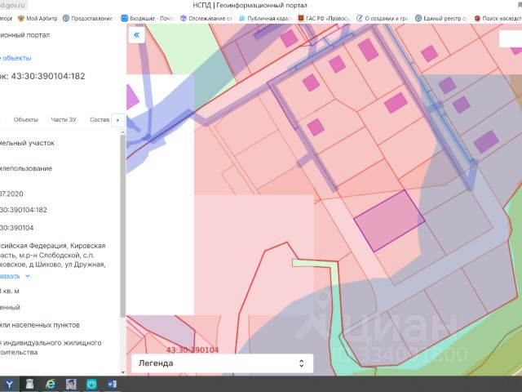Open 'Мой Арбитр' bookmark
Viewport: 522px width, 392px height.
click(x=38, y=18)
